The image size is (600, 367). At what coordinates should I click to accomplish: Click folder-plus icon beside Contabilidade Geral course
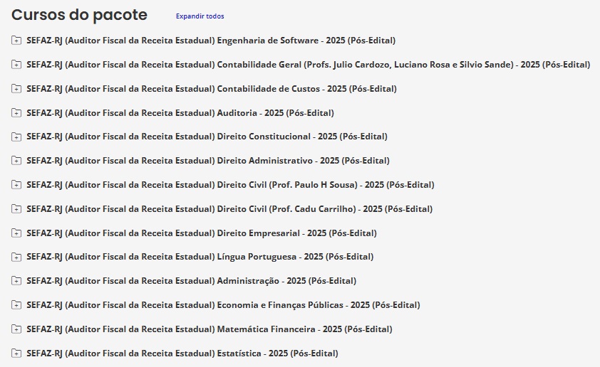coord(16,65)
